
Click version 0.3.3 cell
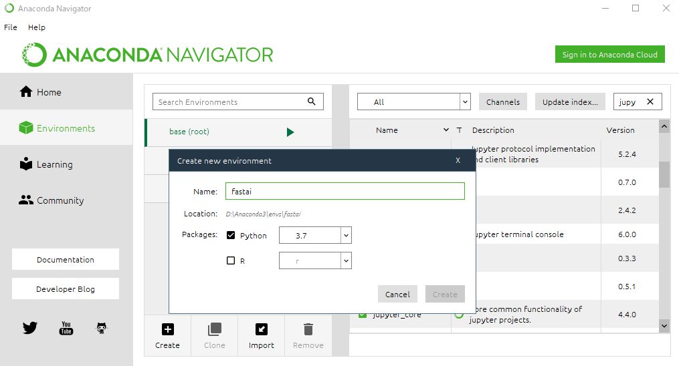point(627,258)
